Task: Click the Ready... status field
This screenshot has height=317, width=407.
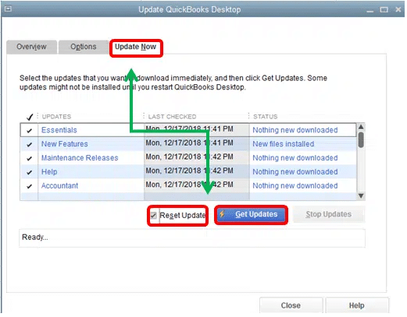Action: [192, 238]
